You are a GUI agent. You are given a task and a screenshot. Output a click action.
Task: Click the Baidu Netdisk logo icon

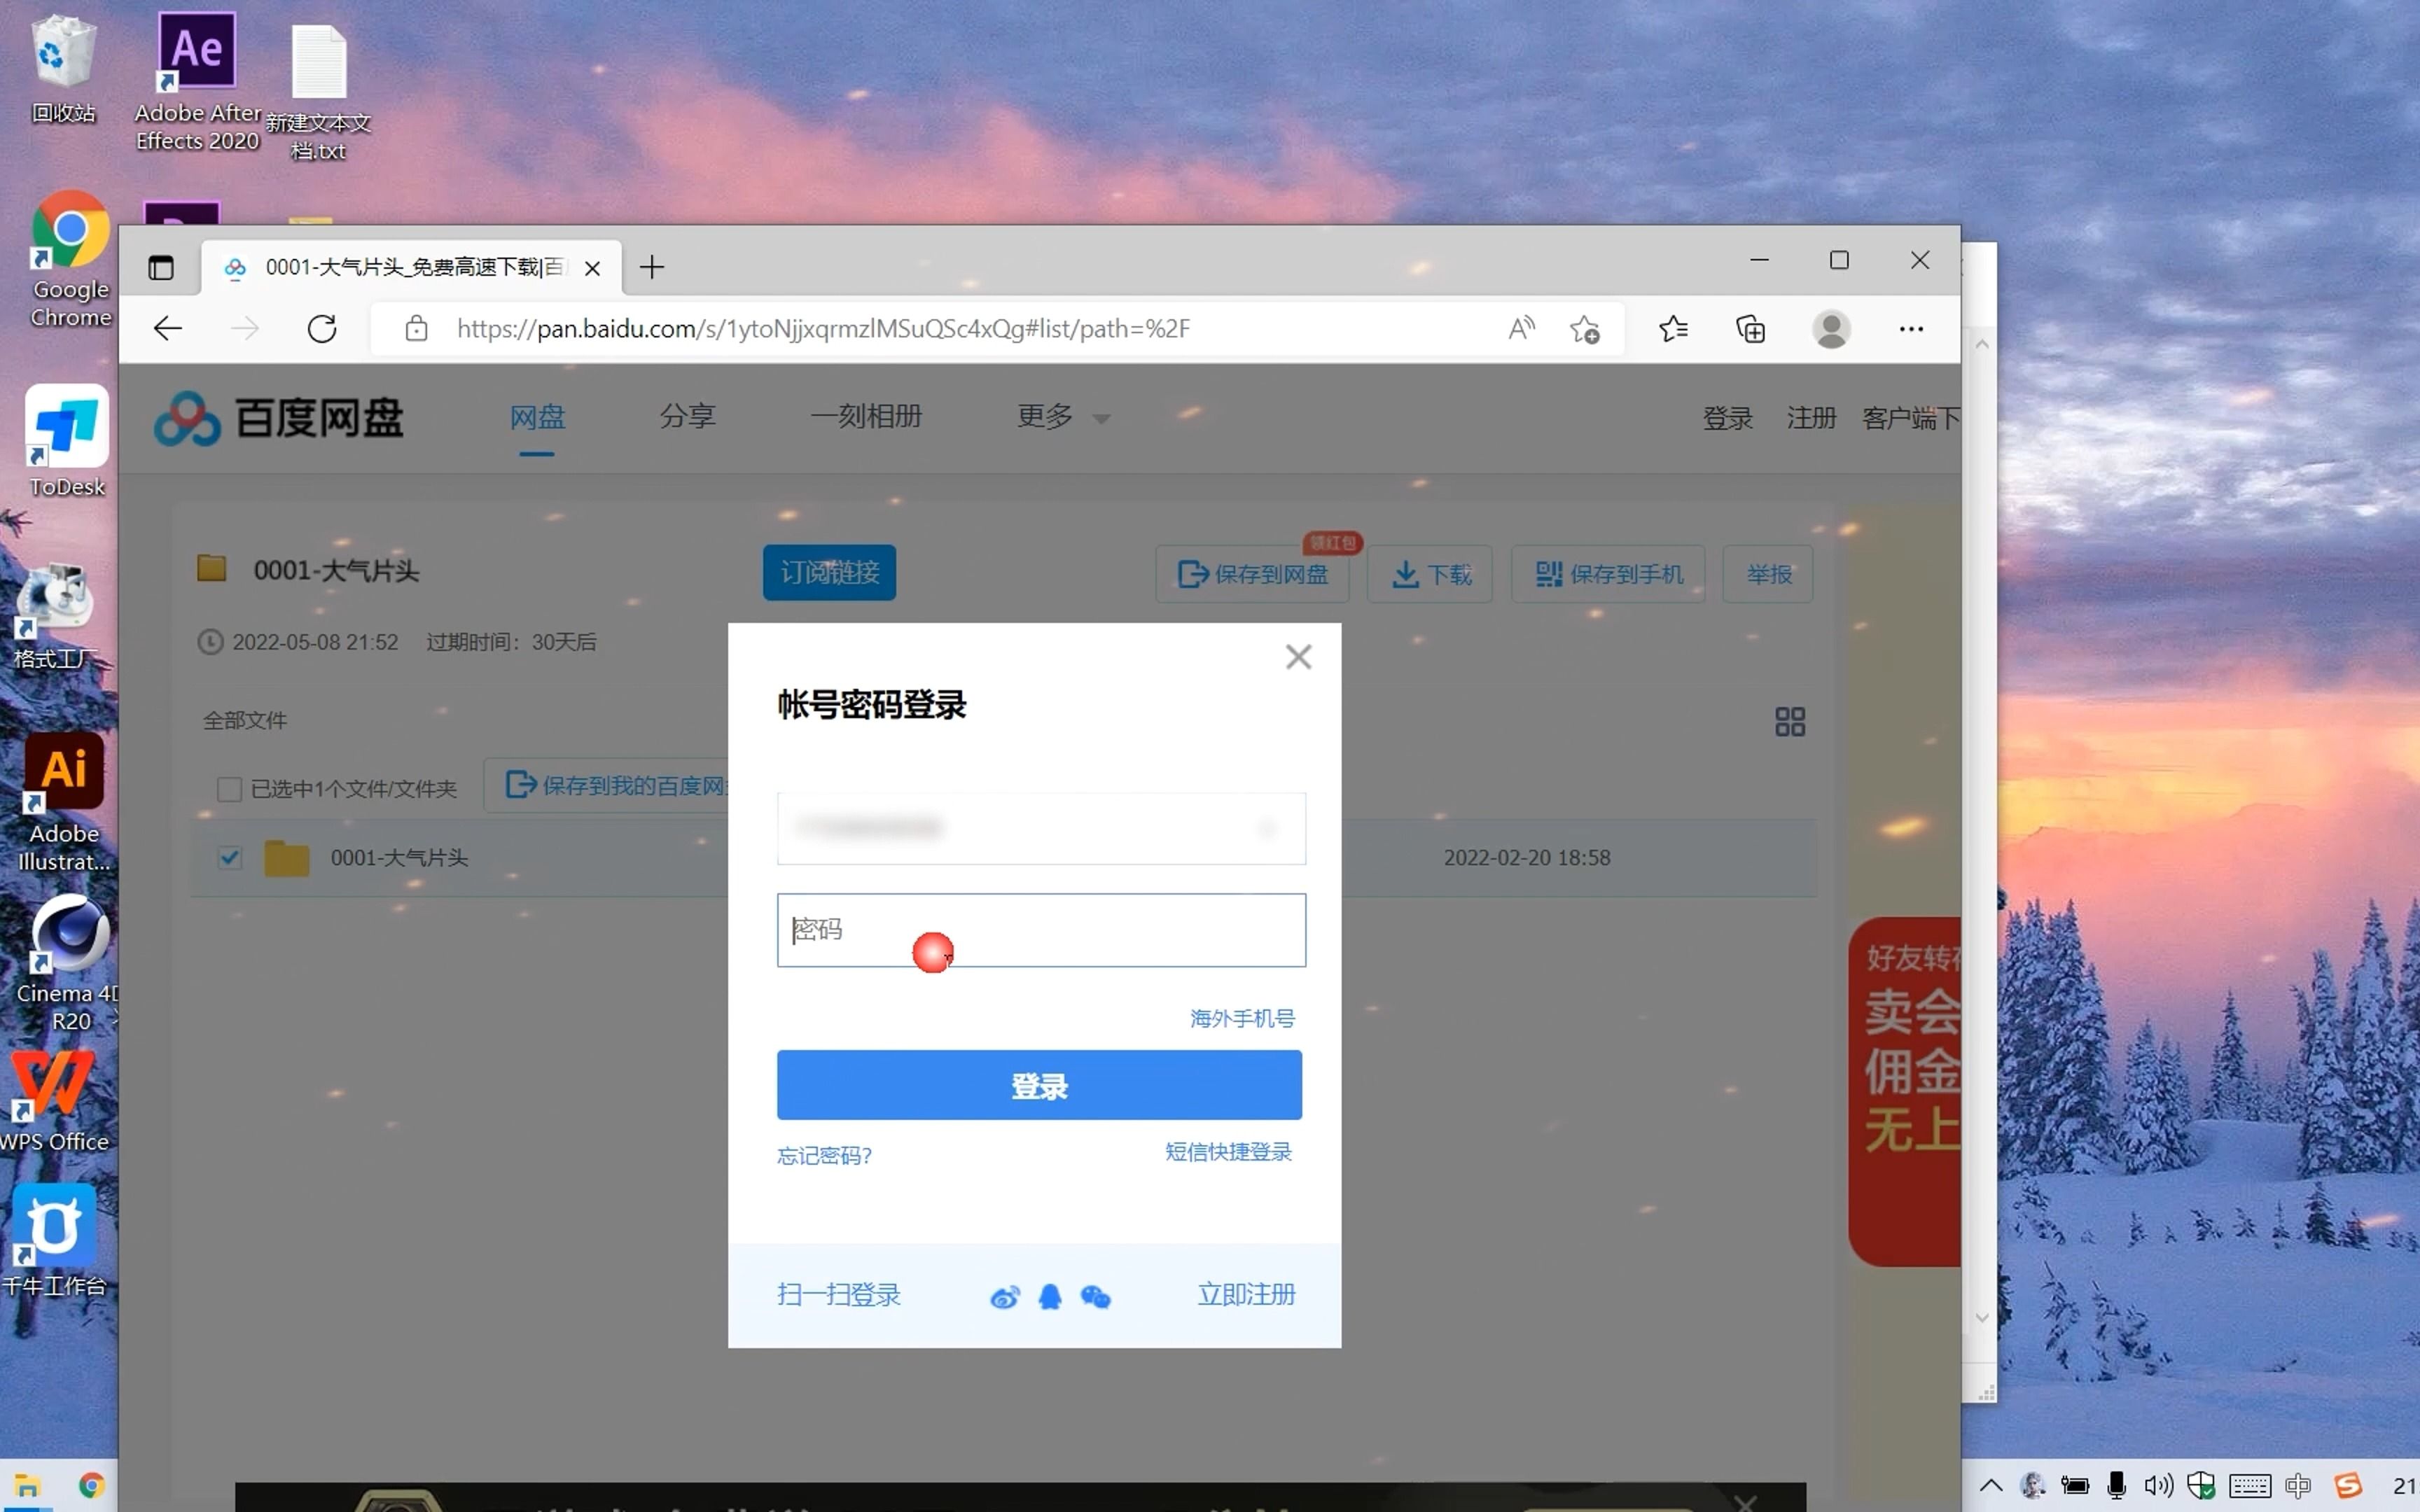(x=186, y=418)
